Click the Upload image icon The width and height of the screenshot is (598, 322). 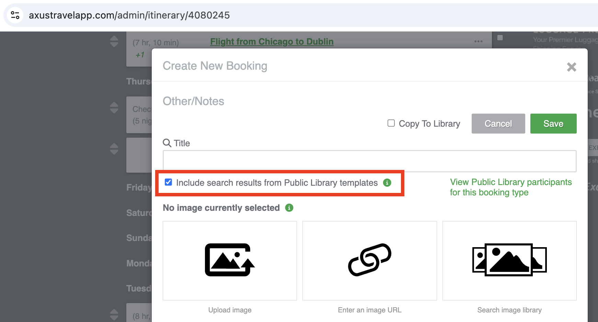point(230,260)
